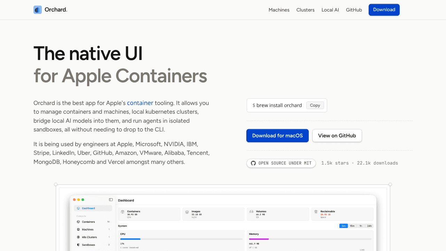Click the '17%' CPU value
Image resolution: width=446 pixels, height=251 pixels.
pyautogui.click(x=122, y=244)
